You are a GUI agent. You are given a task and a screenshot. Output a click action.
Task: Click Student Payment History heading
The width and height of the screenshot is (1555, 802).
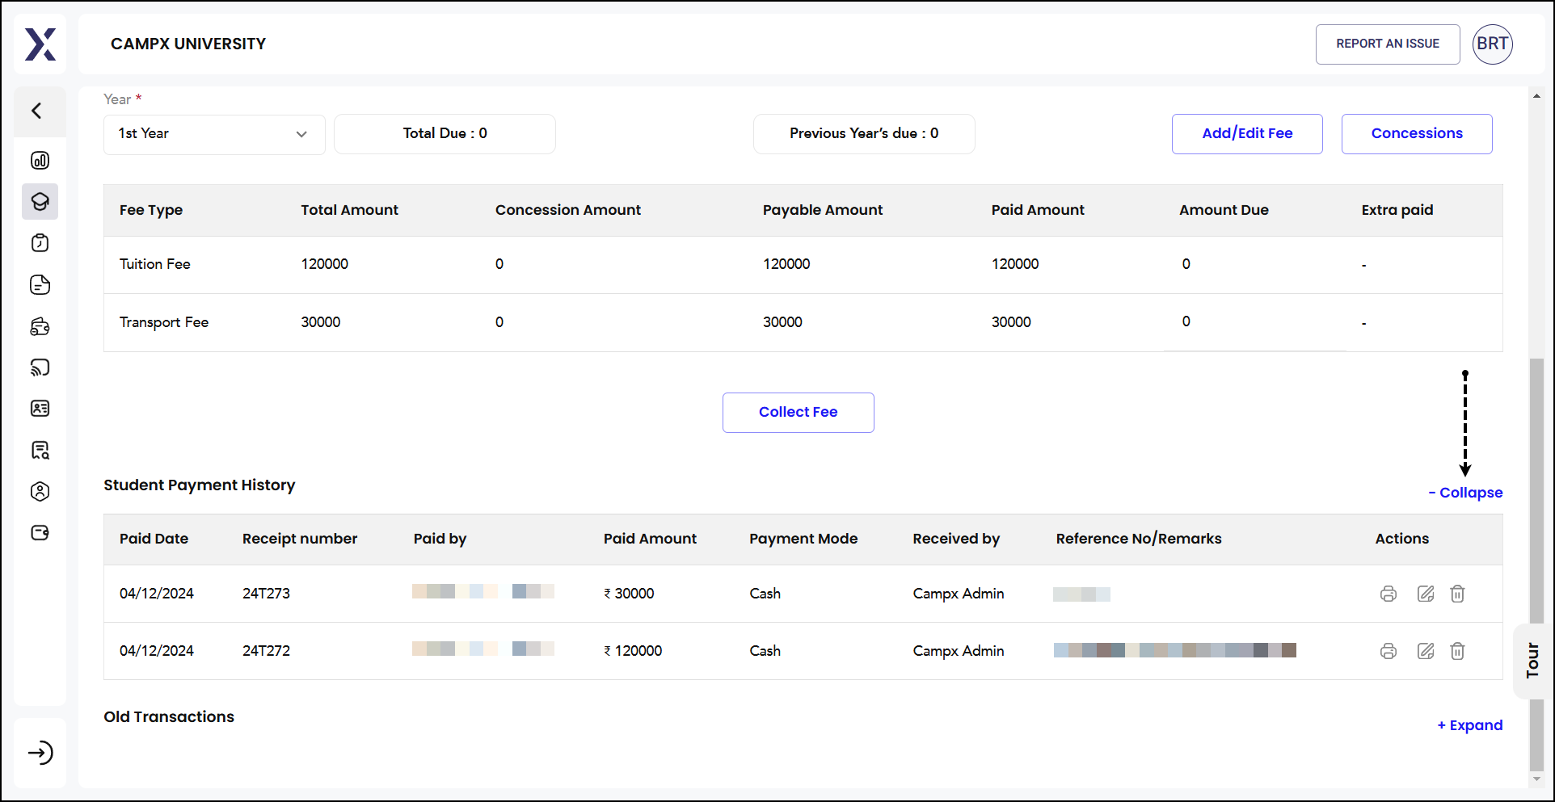point(200,485)
